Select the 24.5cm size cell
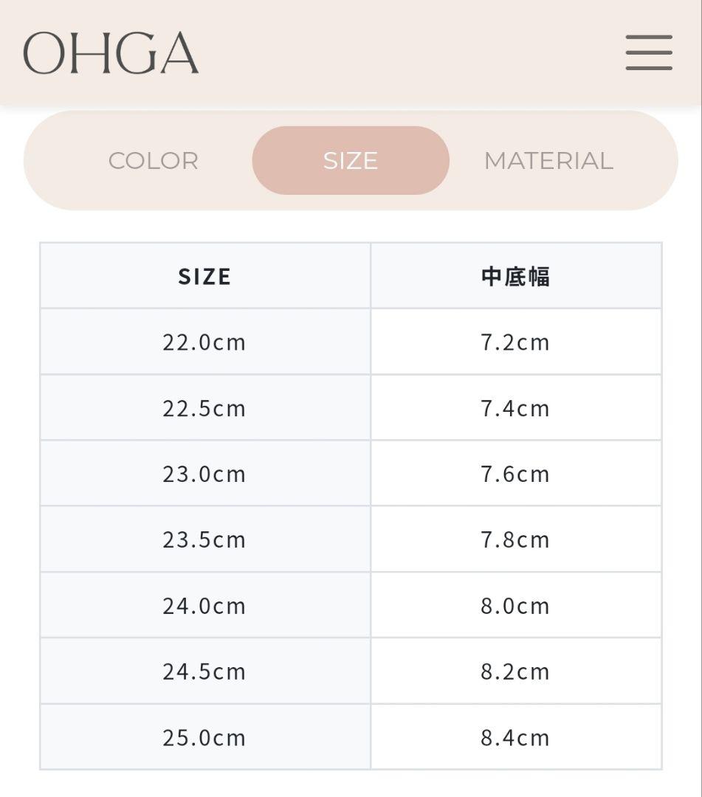The image size is (702, 797). (205, 671)
